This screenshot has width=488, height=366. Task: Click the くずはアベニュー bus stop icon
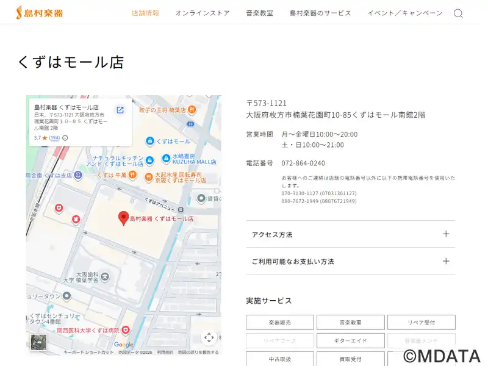181,210
